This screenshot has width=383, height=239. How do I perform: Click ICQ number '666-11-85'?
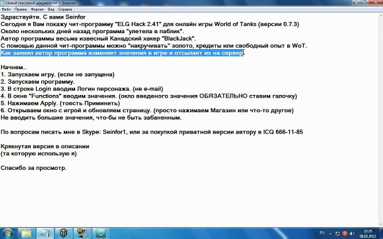[289, 132]
